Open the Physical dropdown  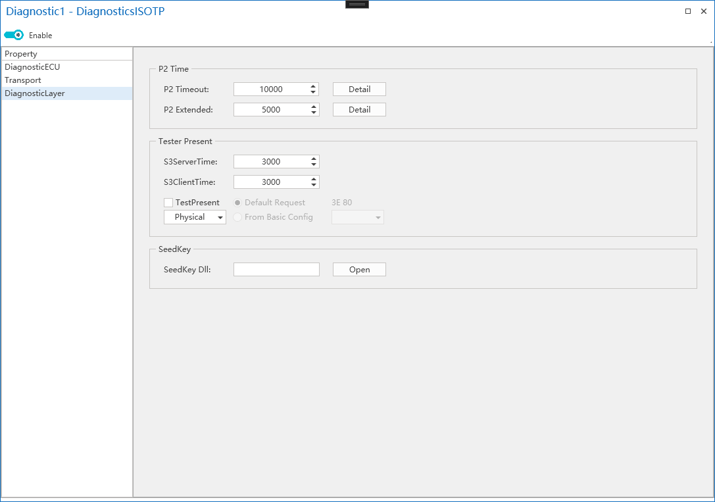195,217
